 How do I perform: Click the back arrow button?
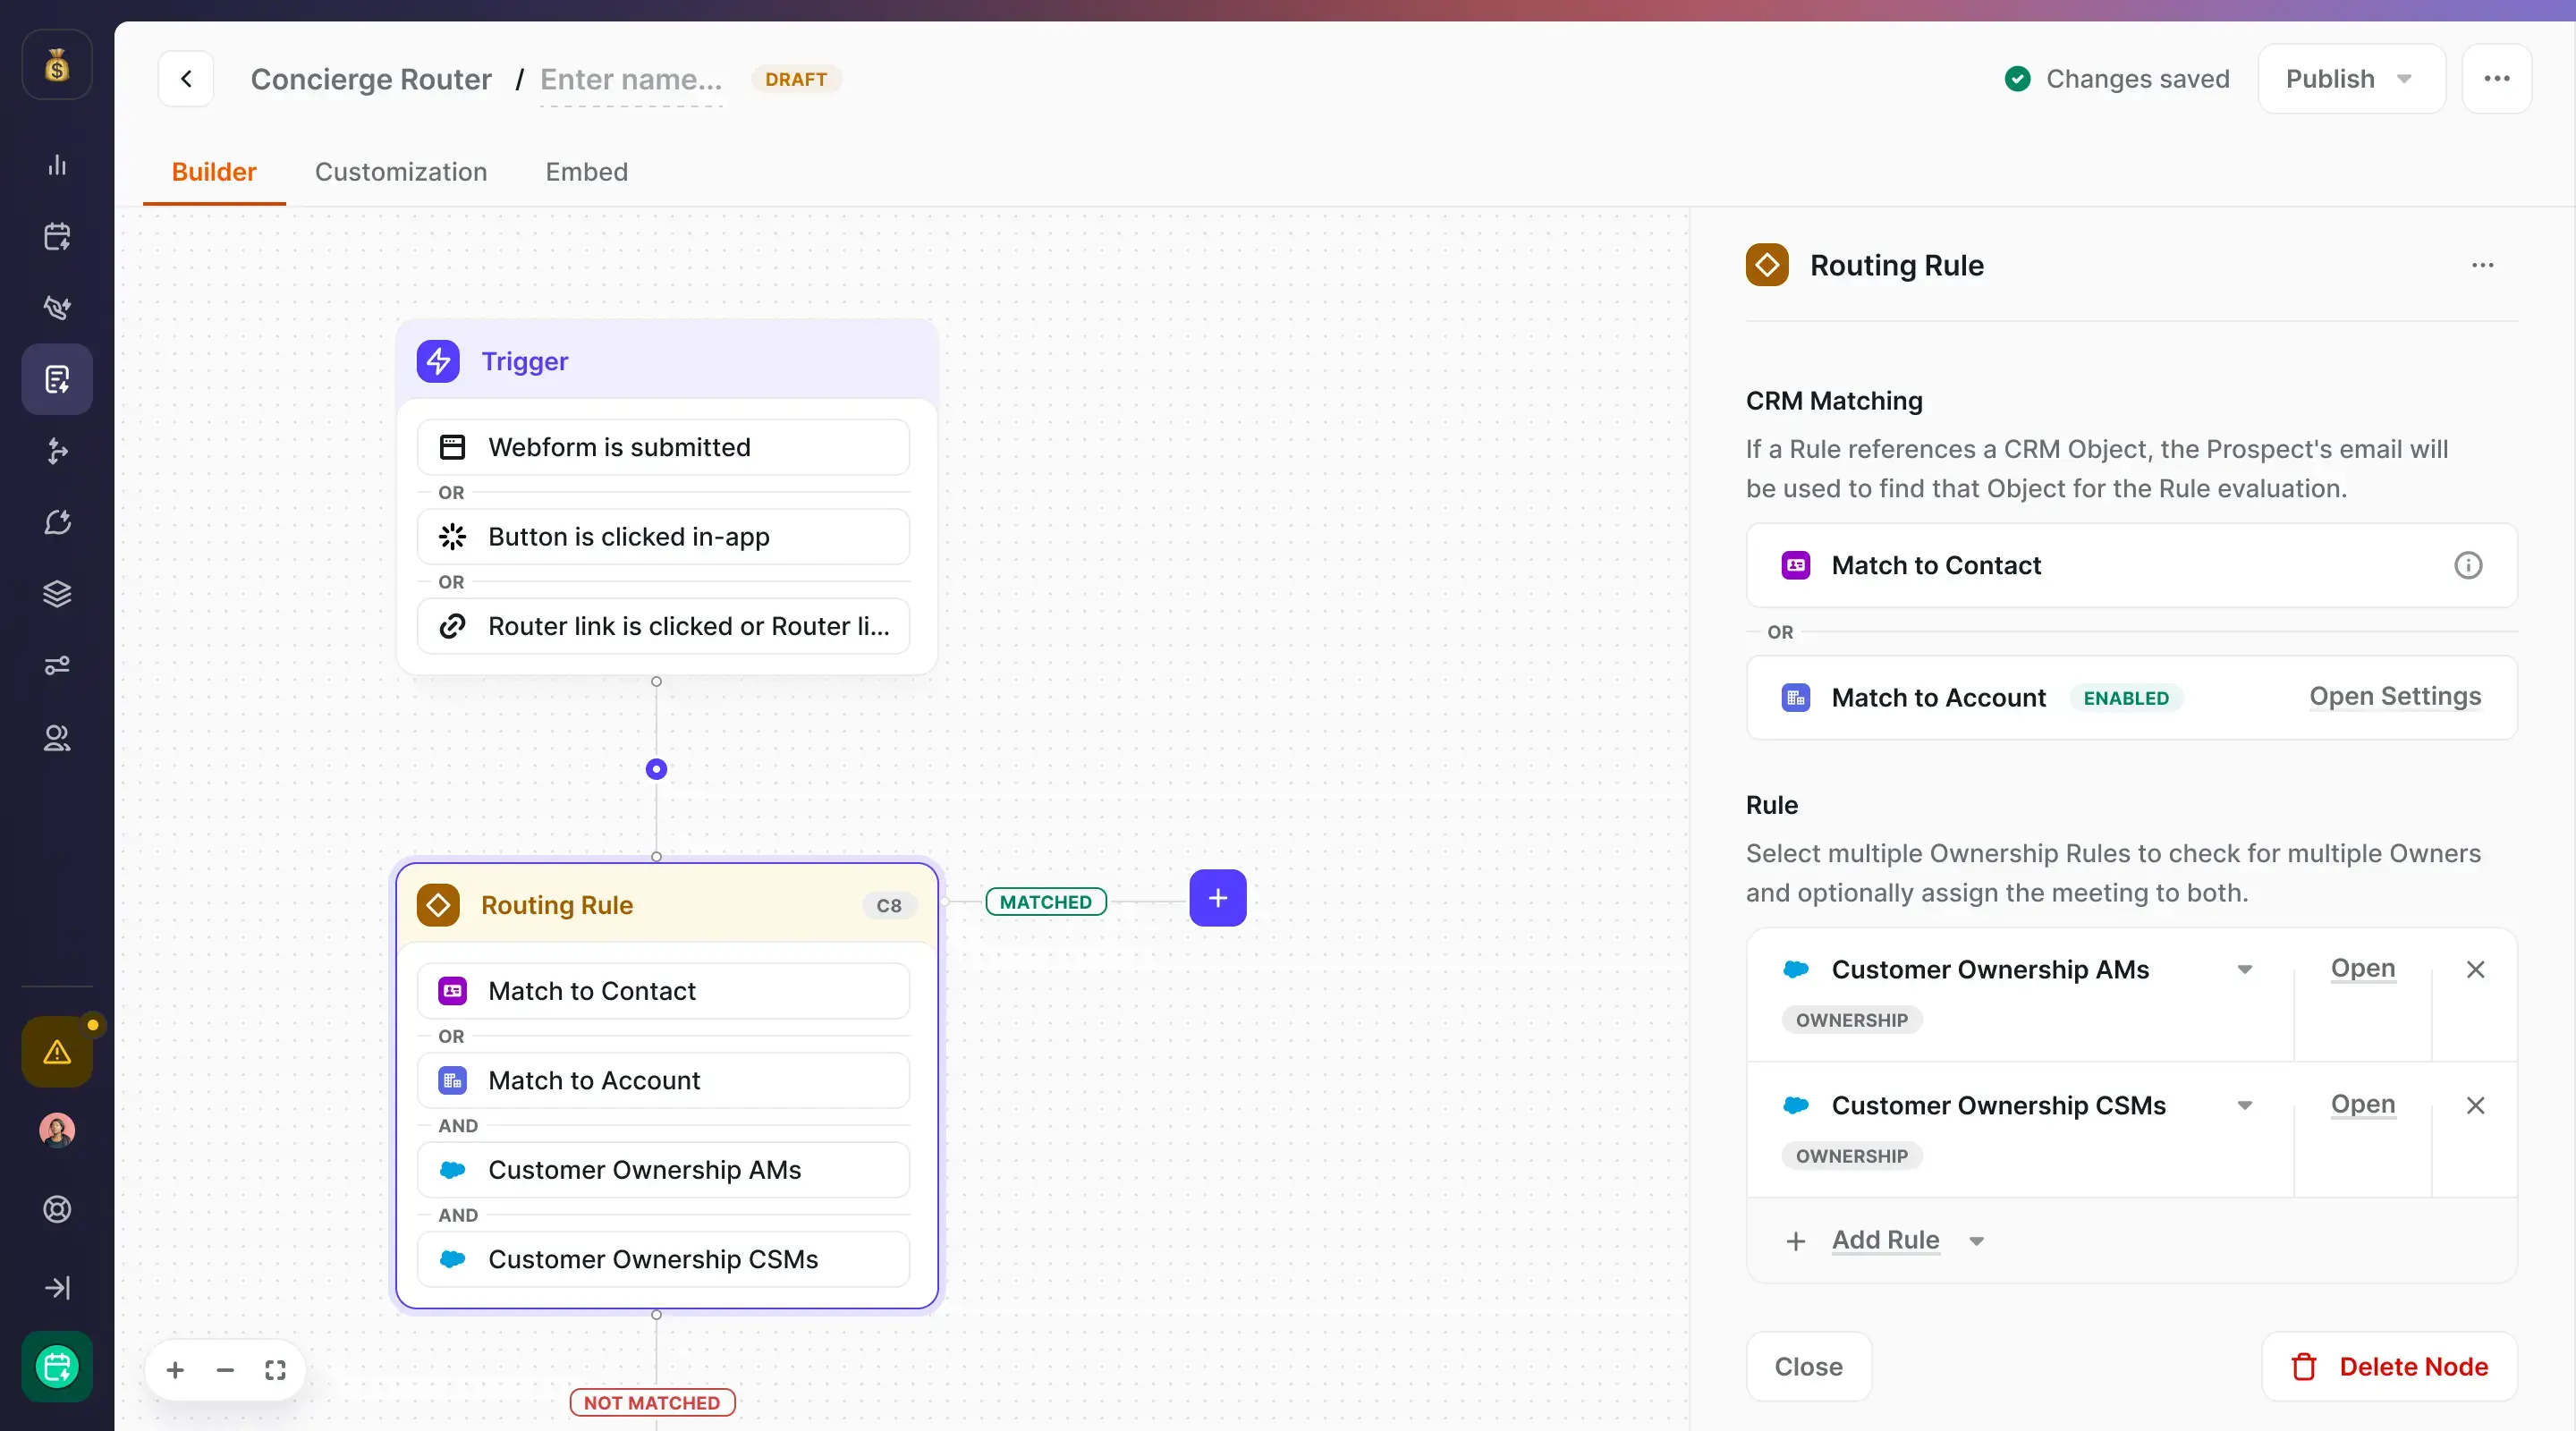(x=186, y=79)
